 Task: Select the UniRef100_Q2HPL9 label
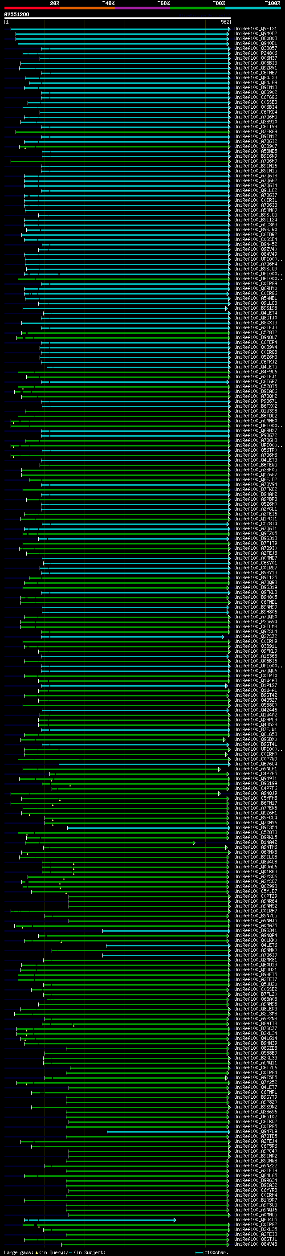(255, 720)
